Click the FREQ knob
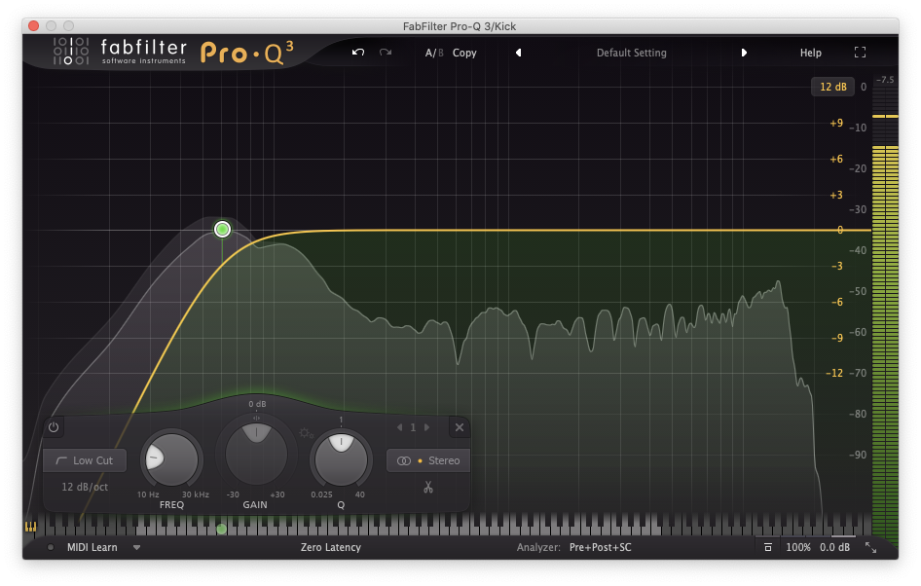Screen dimensions: 921x586 click(x=171, y=459)
